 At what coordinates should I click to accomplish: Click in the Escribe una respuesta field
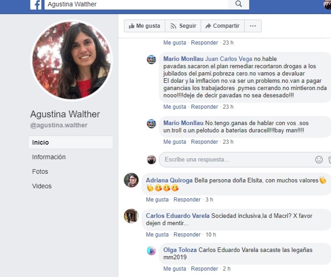tap(236, 159)
